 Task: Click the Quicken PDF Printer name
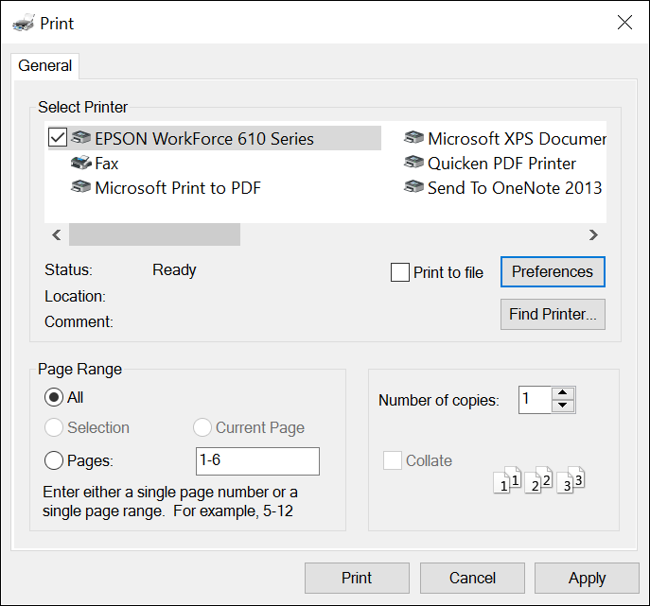502,164
